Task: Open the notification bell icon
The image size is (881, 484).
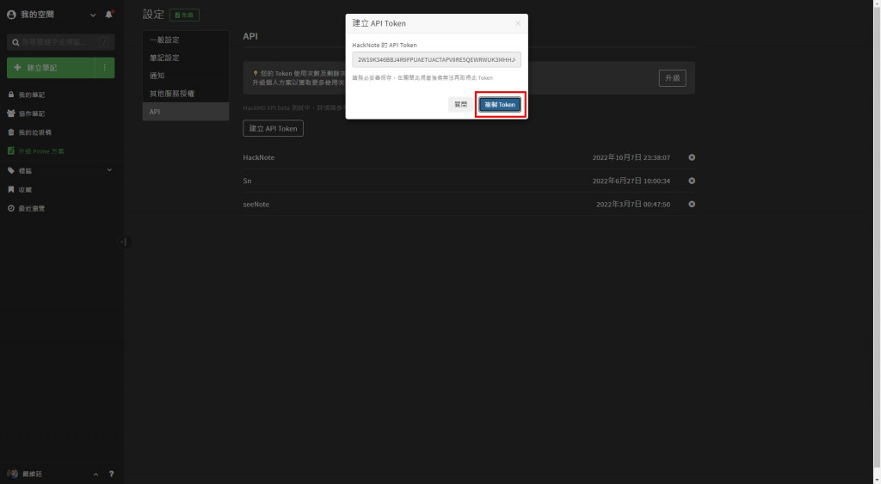Action: pos(109,15)
